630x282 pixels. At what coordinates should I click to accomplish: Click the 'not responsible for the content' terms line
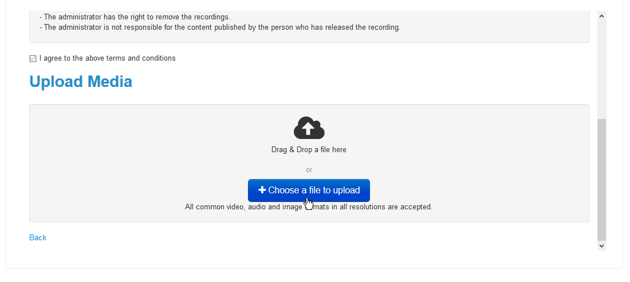(220, 27)
